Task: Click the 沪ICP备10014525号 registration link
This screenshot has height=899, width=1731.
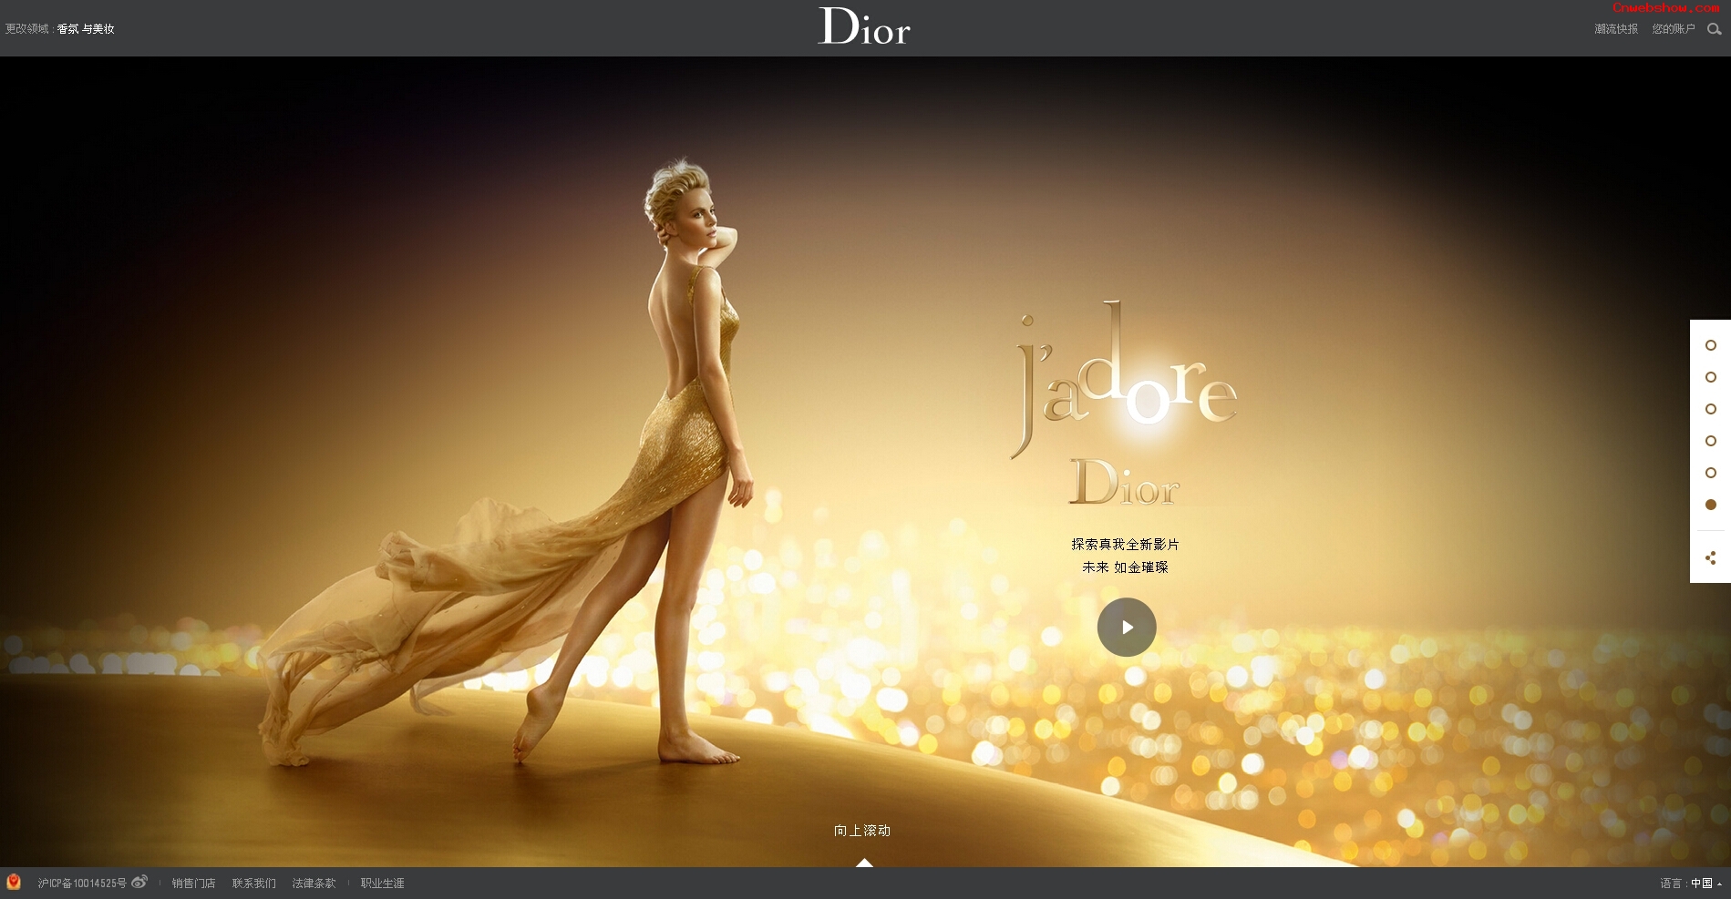Action: pos(82,883)
